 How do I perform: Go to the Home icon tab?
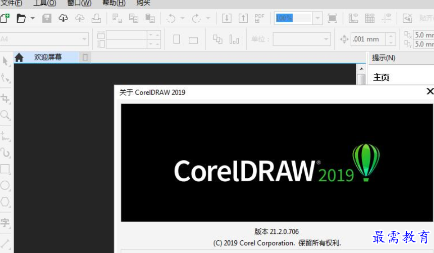19,58
